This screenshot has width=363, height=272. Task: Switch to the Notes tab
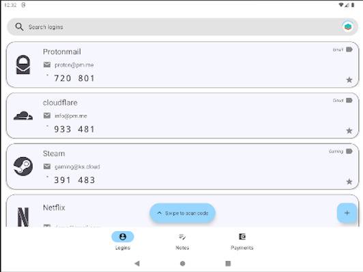pos(182,241)
